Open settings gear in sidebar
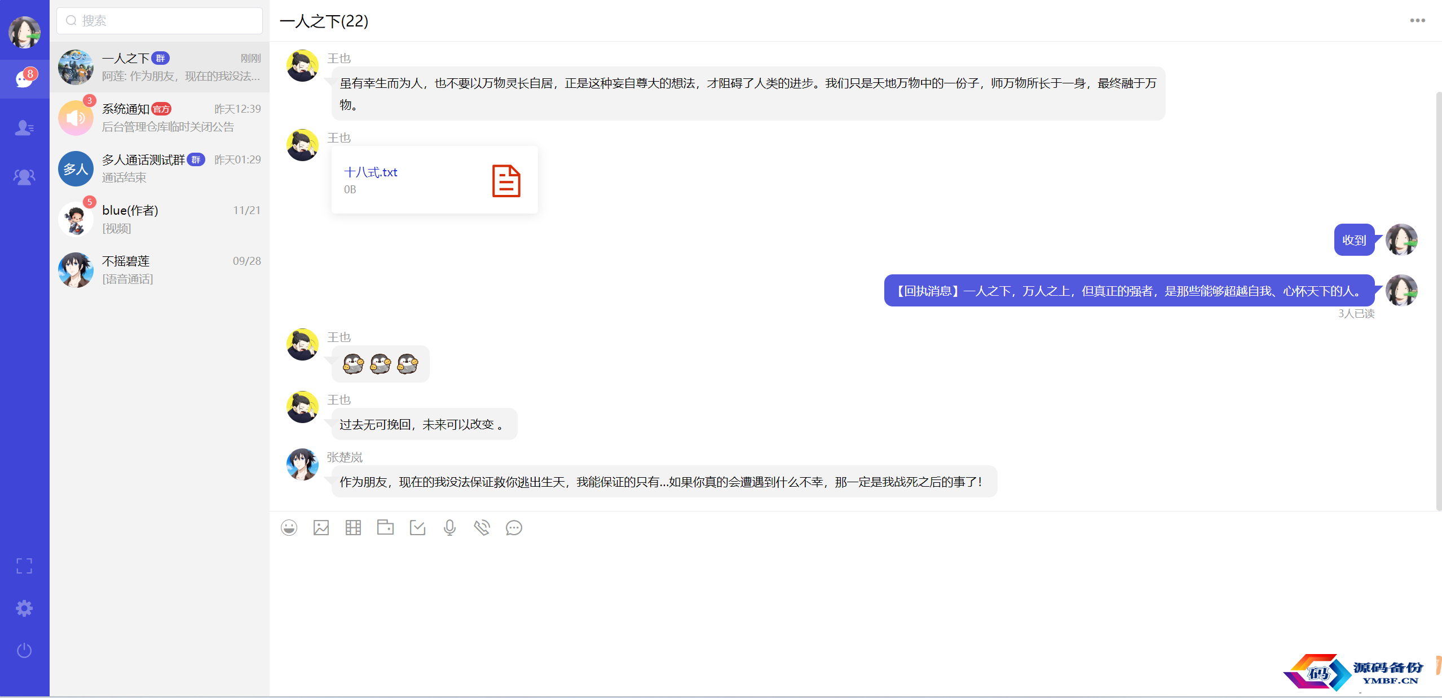1442x698 pixels. (x=24, y=608)
